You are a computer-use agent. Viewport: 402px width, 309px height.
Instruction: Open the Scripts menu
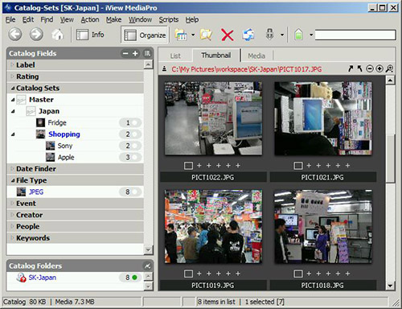pos(169,19)
